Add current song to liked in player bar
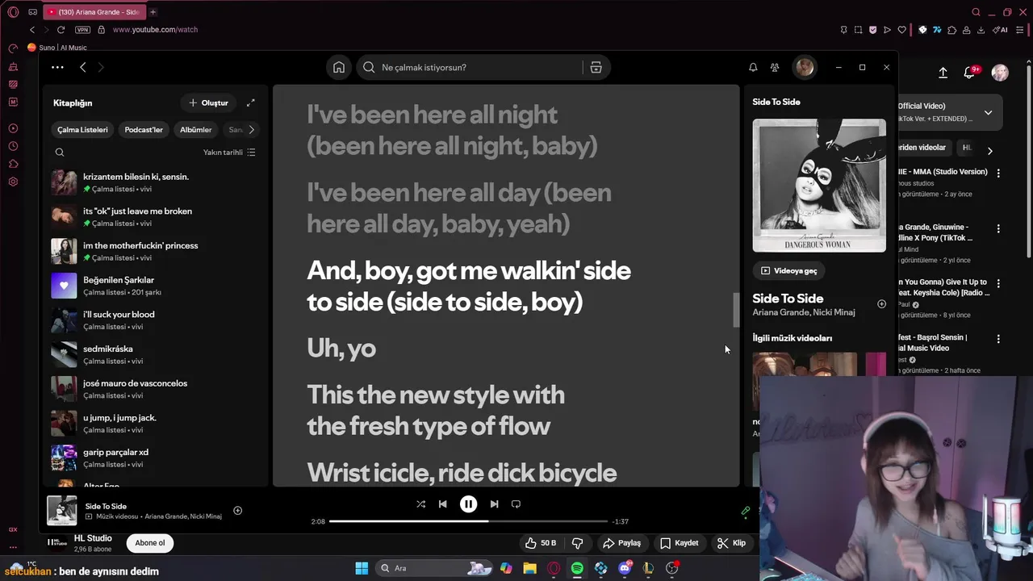The height and width of the screenshot is (581, 1033). (x=237, y=511)
